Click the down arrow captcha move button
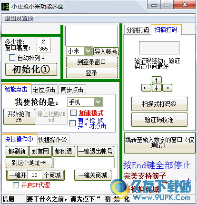The width and height of the screenshot is (197, 205). click(157, 88)
